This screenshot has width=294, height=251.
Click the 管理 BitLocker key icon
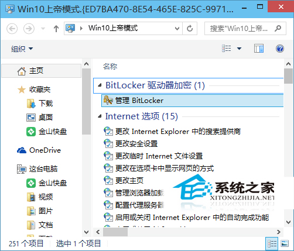pyautogui.click(x=108, y=100)
